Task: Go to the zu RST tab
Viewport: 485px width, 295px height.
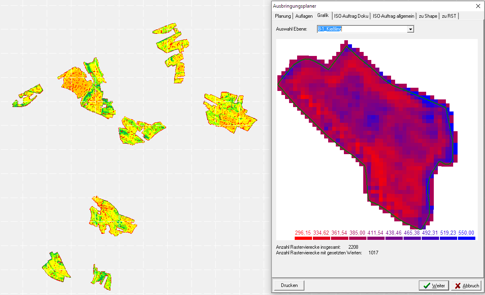Action: tap(448, 16)
